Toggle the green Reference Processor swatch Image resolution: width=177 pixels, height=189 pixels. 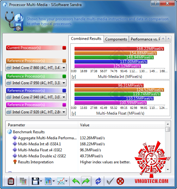click(x=64, y=76)
